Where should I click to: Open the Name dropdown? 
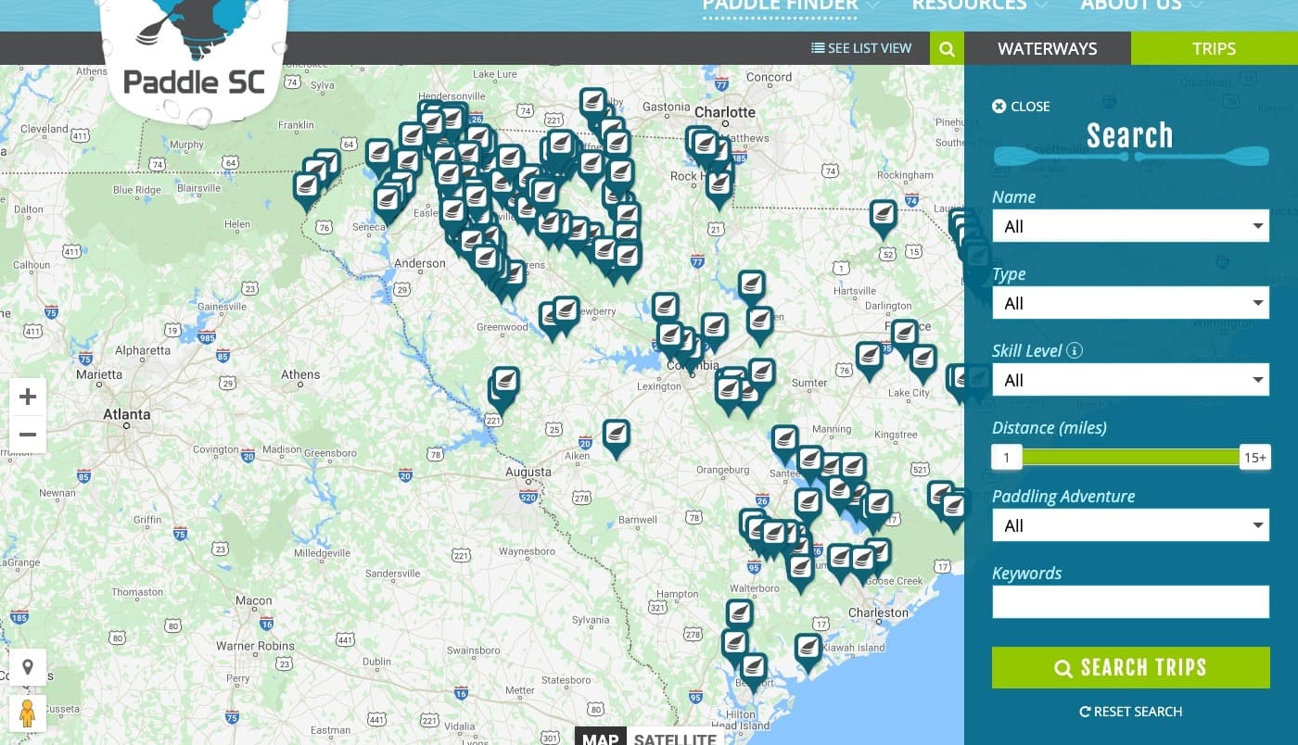tap(1130, 226)
